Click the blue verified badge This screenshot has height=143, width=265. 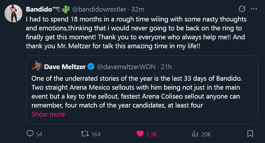point(91,67)
